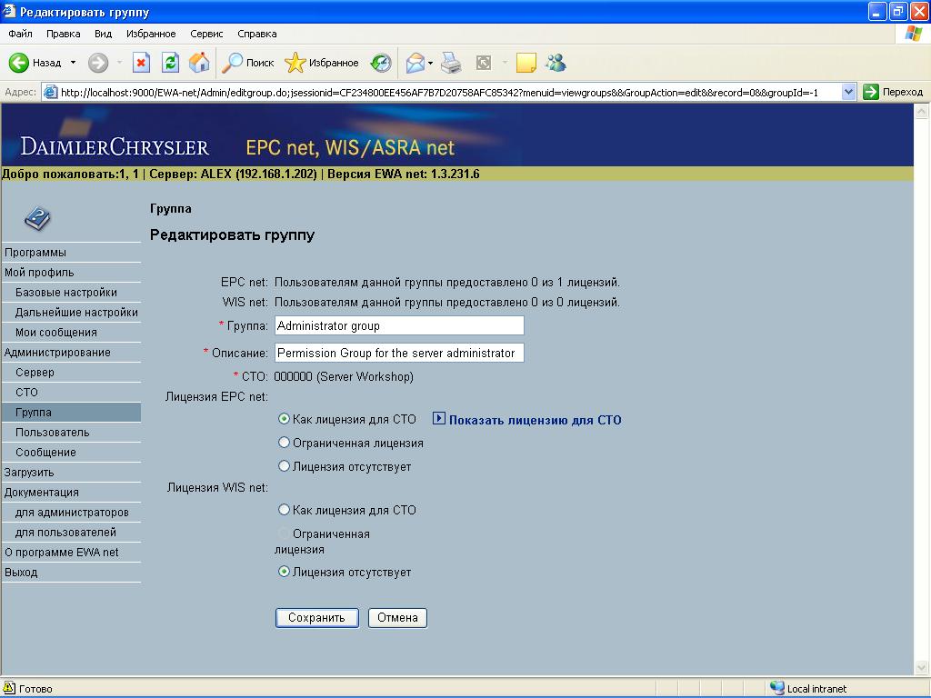The height and width of the screenshot is (698, 931).
Task: Open the Файл menu
Action: click(x=20, y=34)
